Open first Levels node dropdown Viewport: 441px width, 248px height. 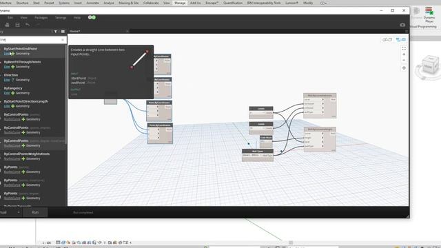tap(257, 113)
